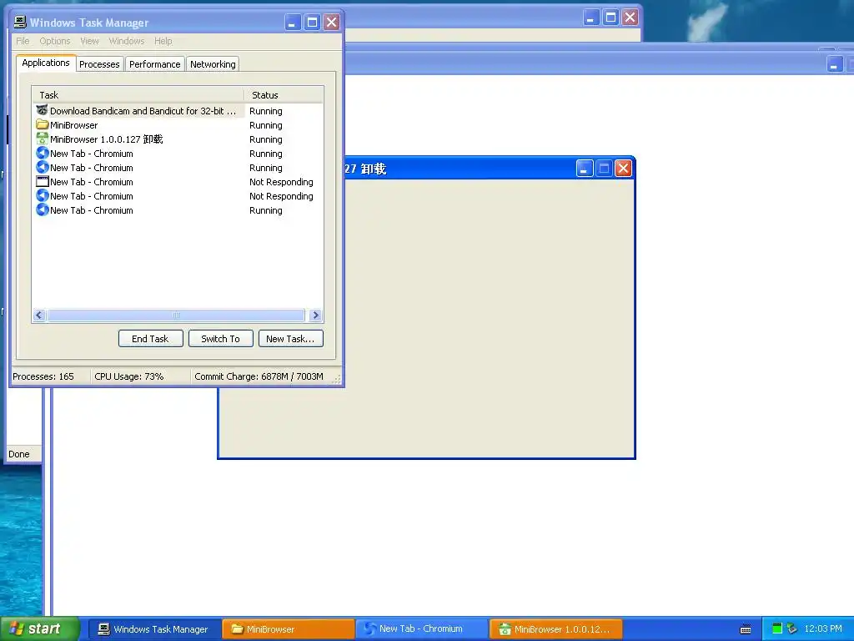Minimize the background window behind Task Manager
This screenshot has height=641, width=854.
(x=591, y=18)
